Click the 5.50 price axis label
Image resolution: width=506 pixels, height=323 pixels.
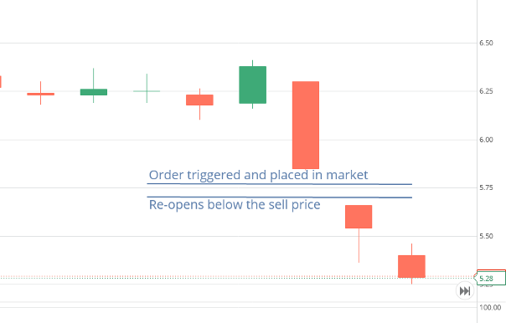(x=486, y=236)
